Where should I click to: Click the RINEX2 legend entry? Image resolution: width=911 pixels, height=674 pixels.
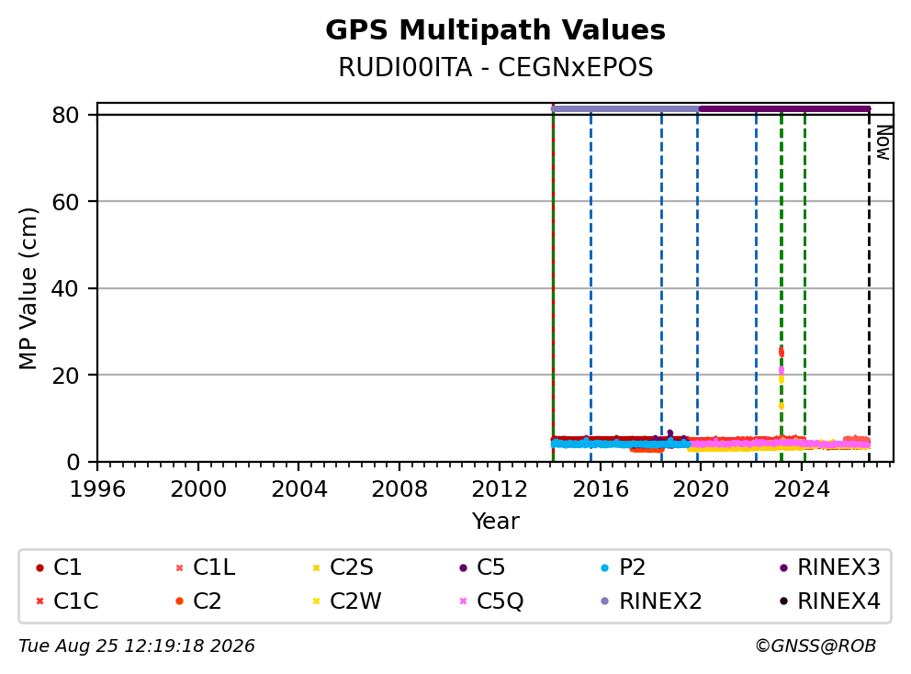651,601
